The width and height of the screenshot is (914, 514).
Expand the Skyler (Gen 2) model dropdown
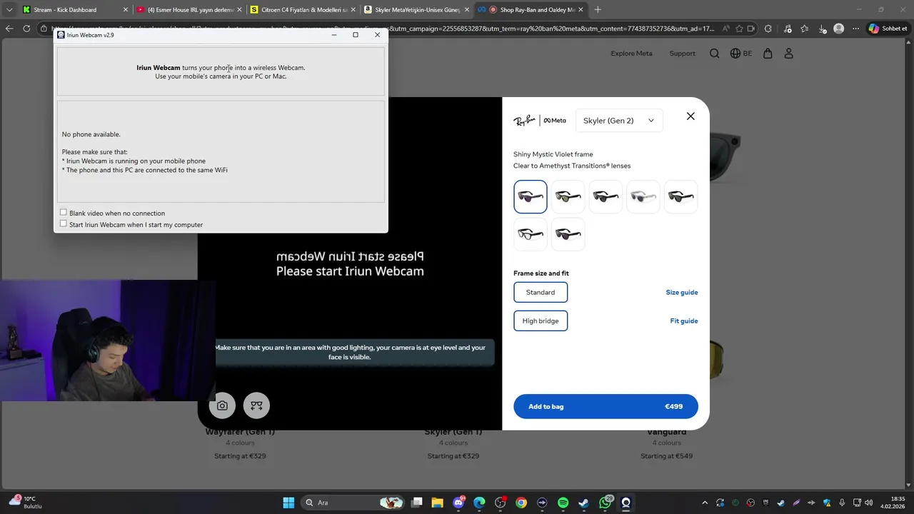[x=618, y=121]
